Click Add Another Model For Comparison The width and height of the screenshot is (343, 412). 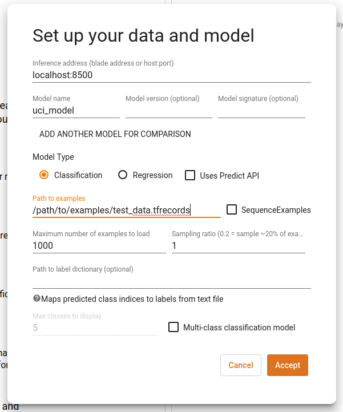point(115,134)
